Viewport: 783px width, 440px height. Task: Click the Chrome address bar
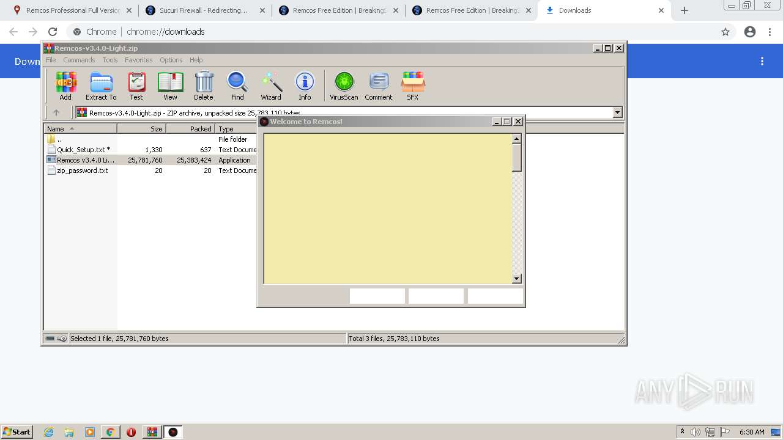(x=391, y=32)
